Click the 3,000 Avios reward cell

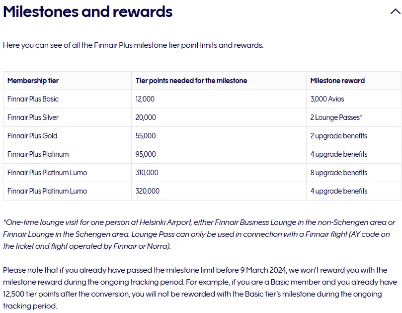point(327,99)
